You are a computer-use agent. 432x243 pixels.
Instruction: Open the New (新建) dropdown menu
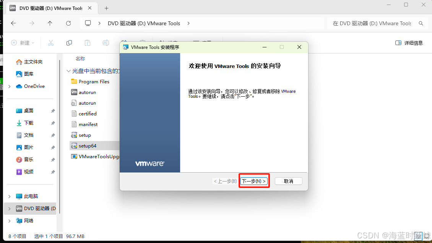[23, 43]
